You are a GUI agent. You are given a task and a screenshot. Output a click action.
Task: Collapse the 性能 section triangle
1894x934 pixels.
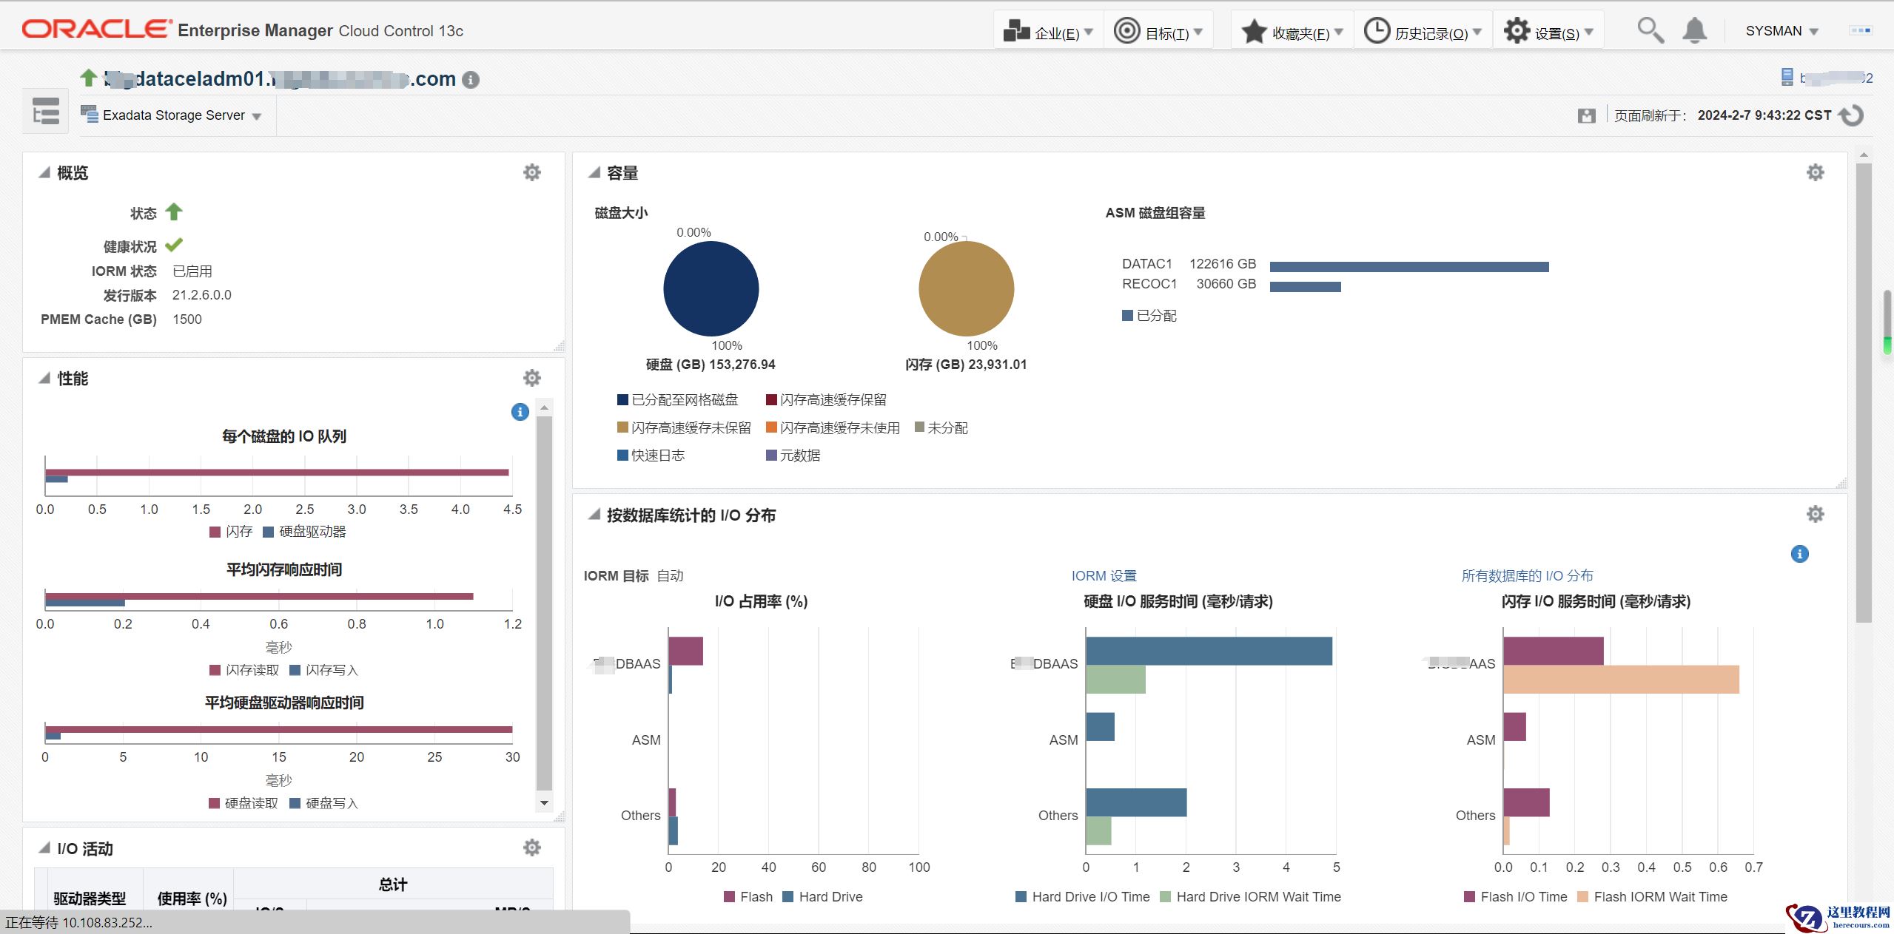click(44, 378)
